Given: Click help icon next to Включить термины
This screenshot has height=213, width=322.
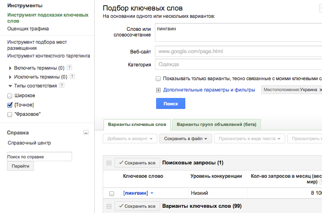Looking at the screenshot, I should pos(69,68).
